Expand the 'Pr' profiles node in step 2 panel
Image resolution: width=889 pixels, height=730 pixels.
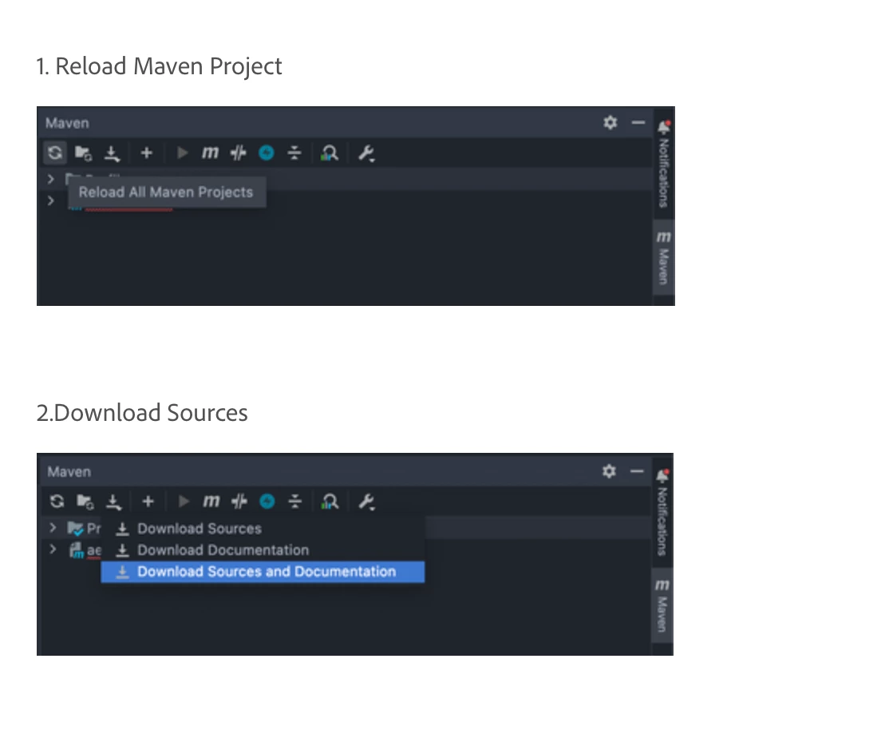coord(53,528)
